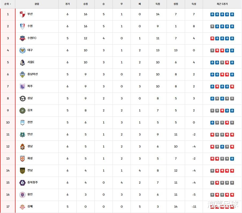Viewport: 242px width, 213px height.
Task: Click the red 패 badge in 수원FC row
Action: [x=212, y=38]
